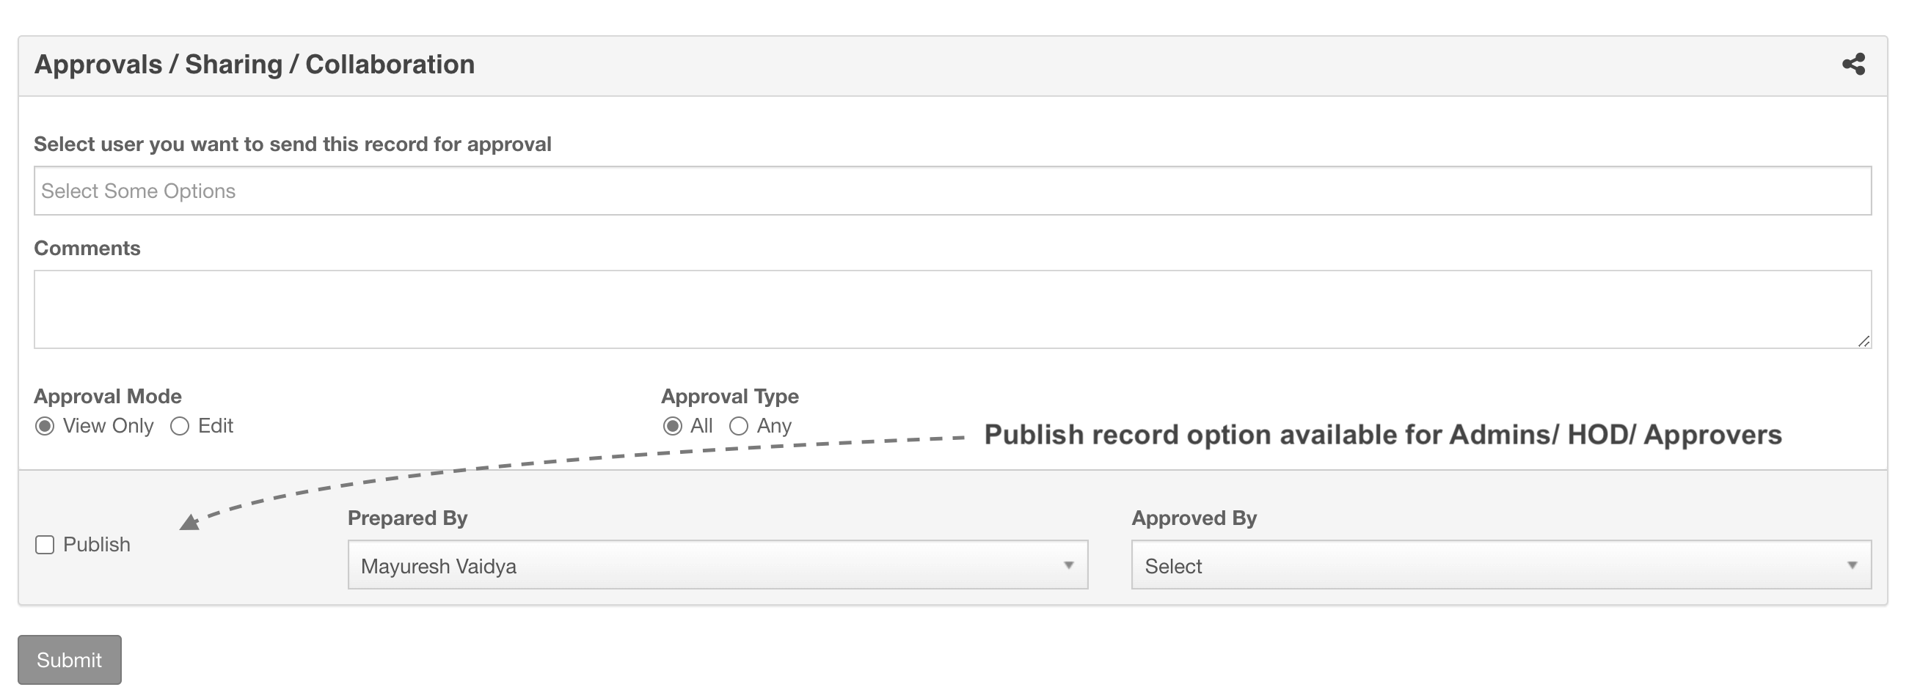The image size is (1909, 698).
Task: Open the Prepared By dropdown
Action: click(718, 565)
